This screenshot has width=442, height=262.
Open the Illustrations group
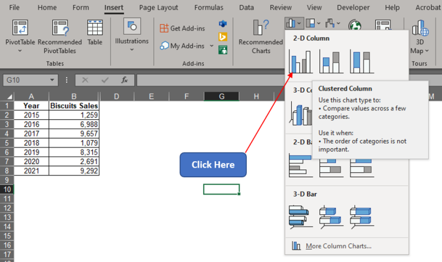132,35
